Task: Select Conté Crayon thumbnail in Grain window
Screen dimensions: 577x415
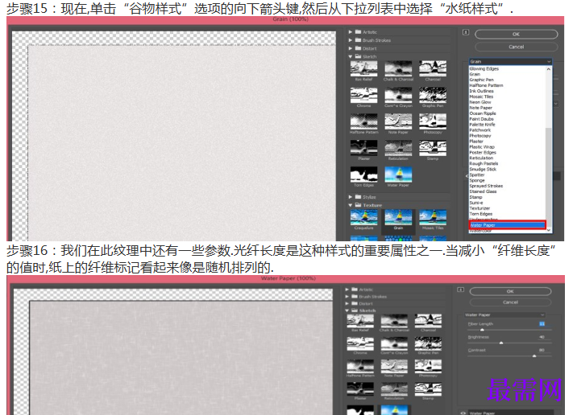Action: pyautogui.click(x=398, y=95)
